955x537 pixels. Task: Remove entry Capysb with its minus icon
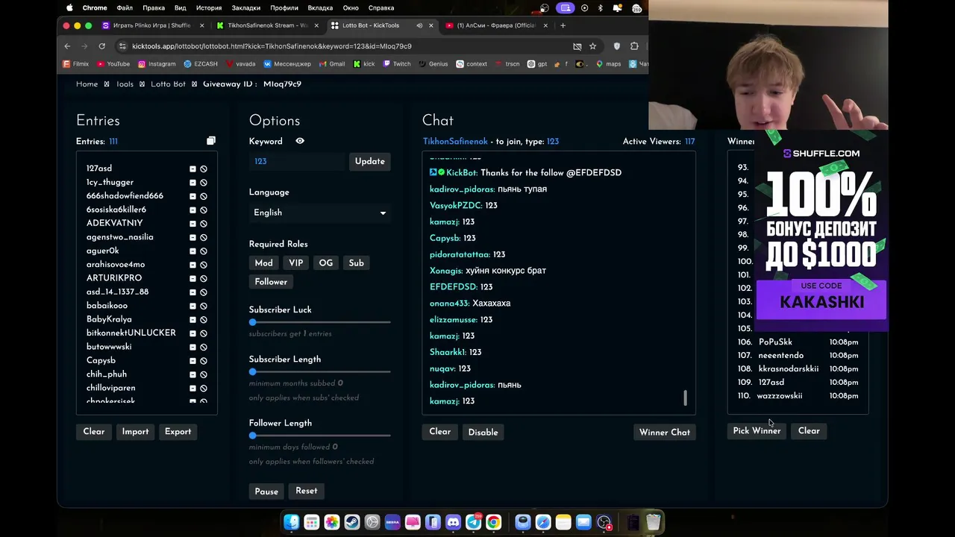[192, 360]
